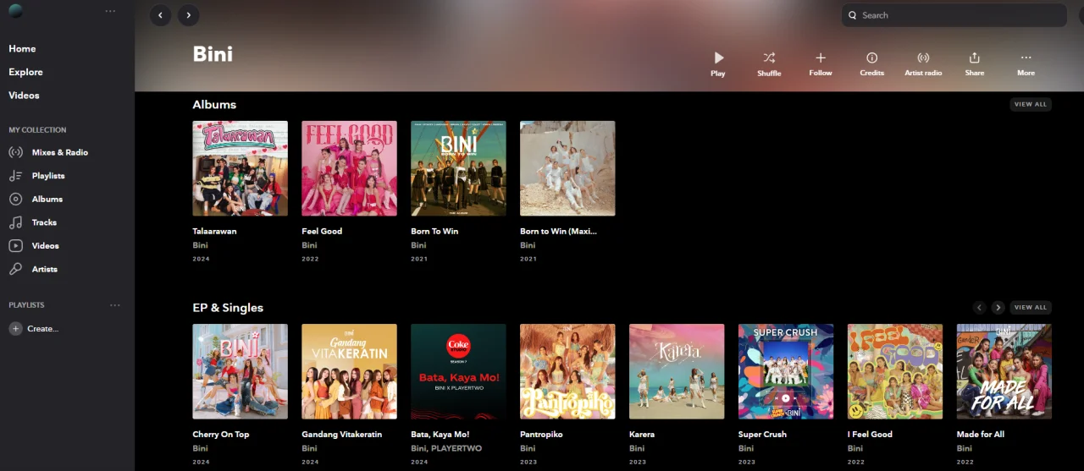Image resolution: width=1084 pixels, height=471 pixels.
Task: Go back with the left arrow
Action: click(161, 15)
